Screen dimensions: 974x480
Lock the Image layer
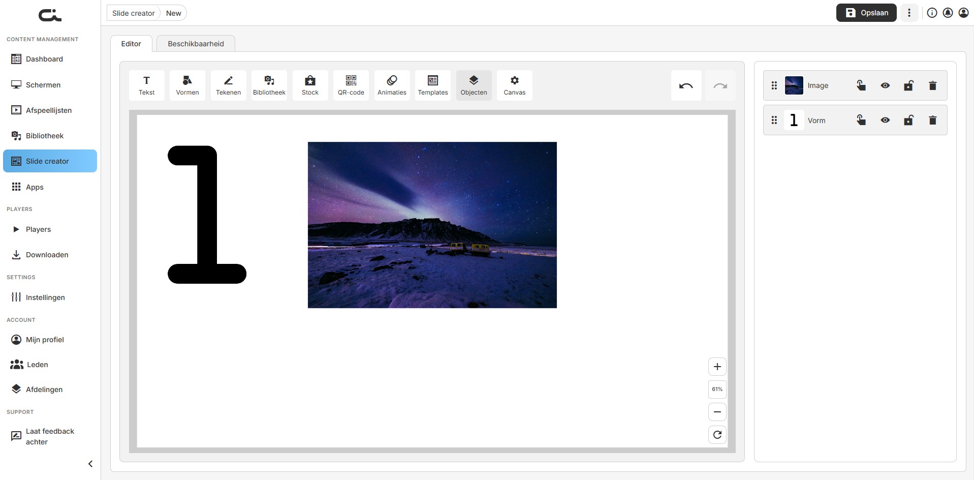(x=908, y=85)
